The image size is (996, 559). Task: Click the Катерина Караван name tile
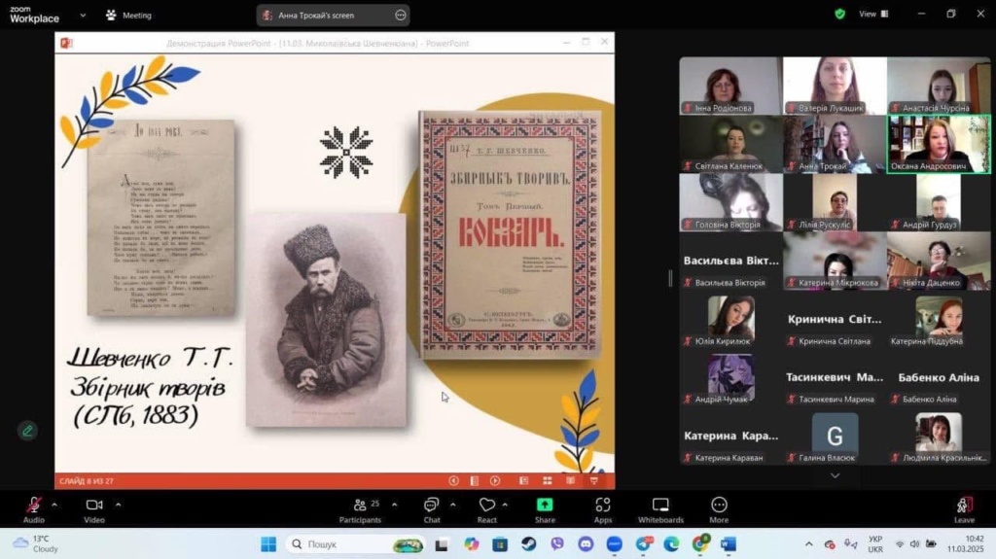click(731, 441)
